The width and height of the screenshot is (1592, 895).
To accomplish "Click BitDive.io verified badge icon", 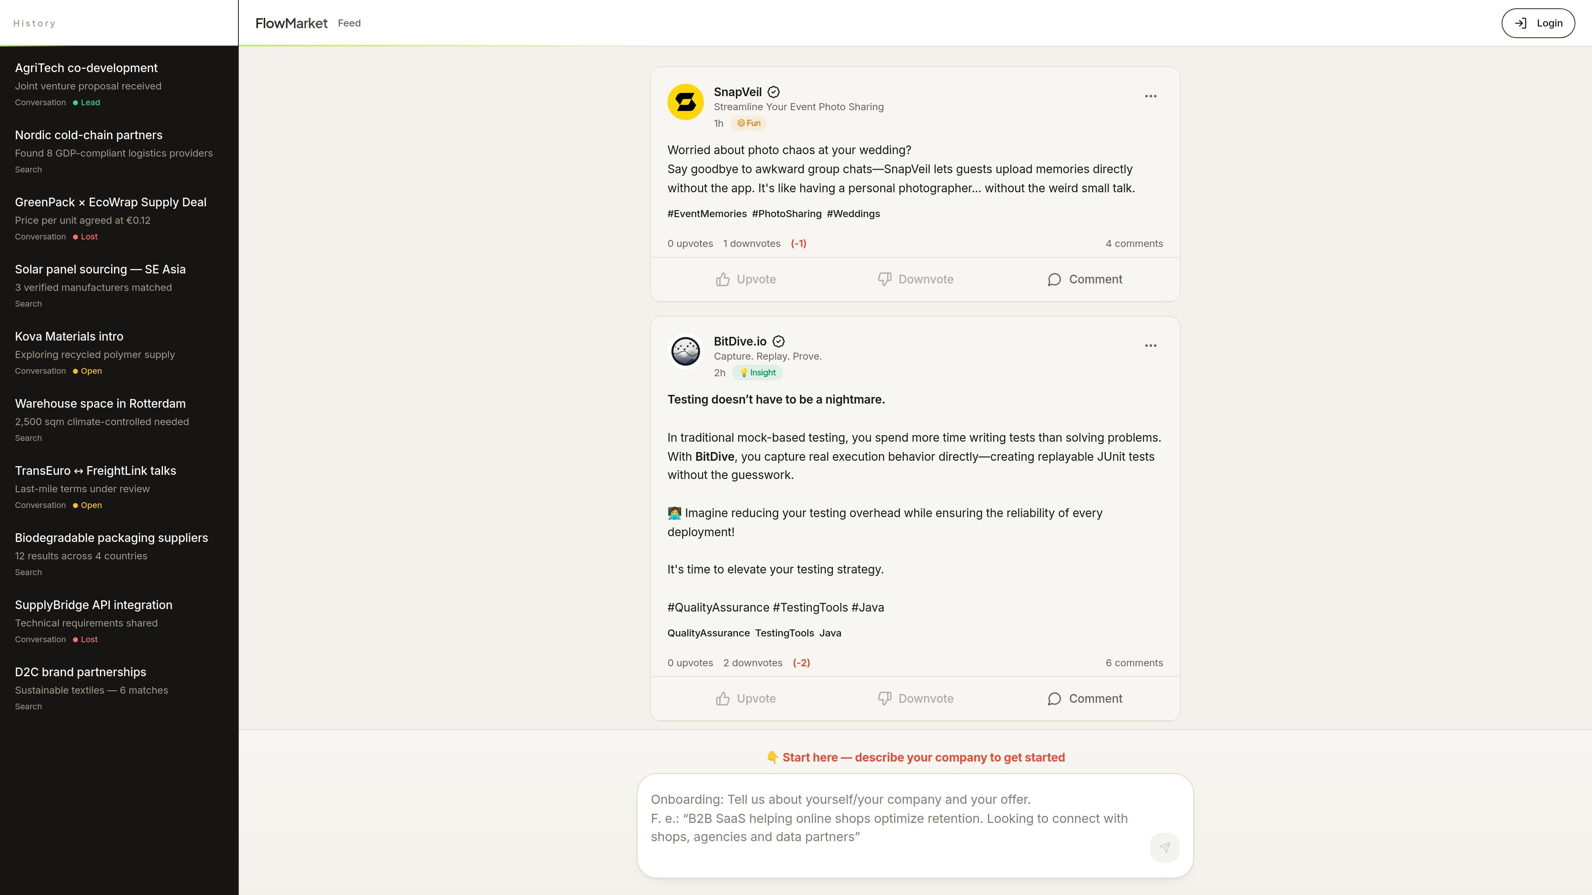I will point(779,341).
